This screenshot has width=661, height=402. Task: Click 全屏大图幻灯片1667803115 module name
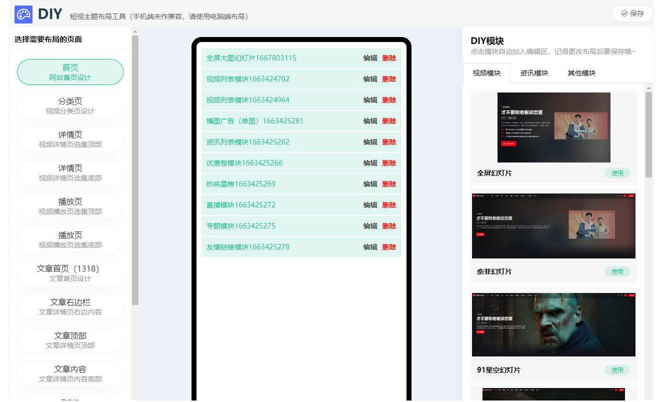click(251, 58)
